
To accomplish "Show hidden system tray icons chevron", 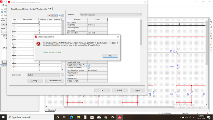I will click(x=180, y=117).
